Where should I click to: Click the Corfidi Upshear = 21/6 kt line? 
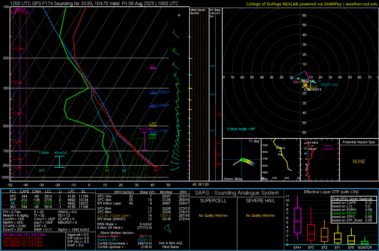[125, 247]
